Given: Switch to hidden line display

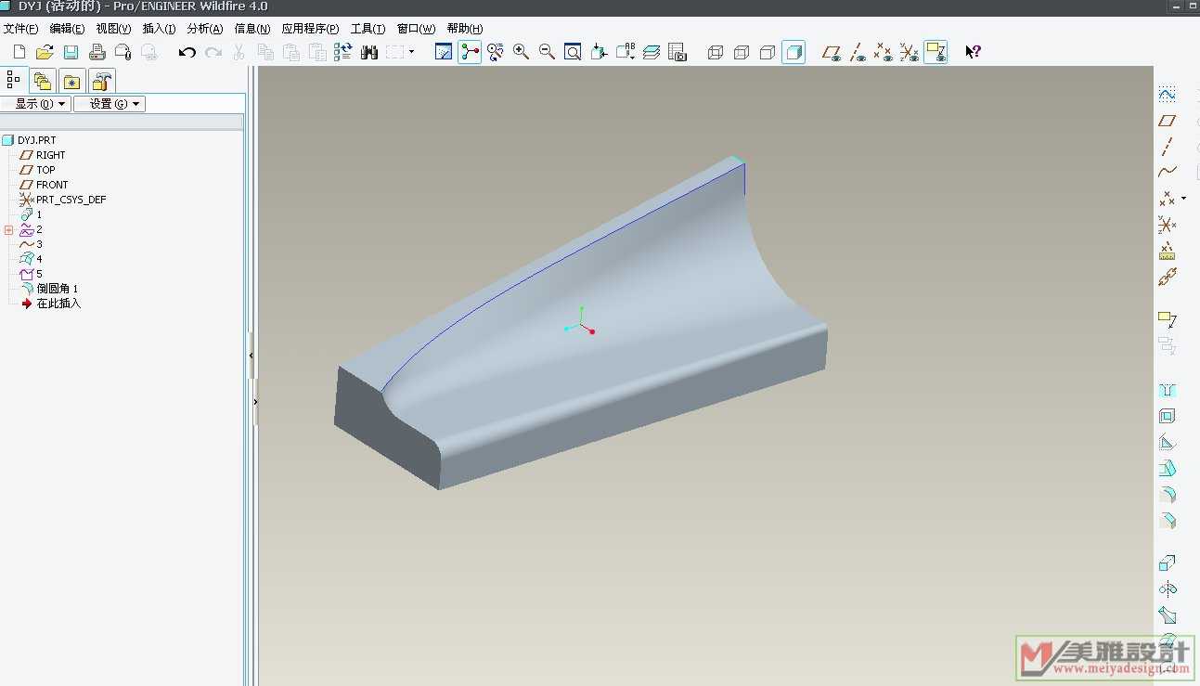Looking at the screenshot, I should [742, 52].
